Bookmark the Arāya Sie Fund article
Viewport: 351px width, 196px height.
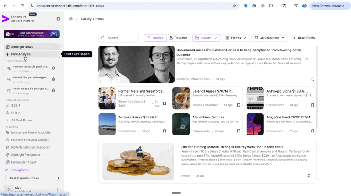[312, 131]
